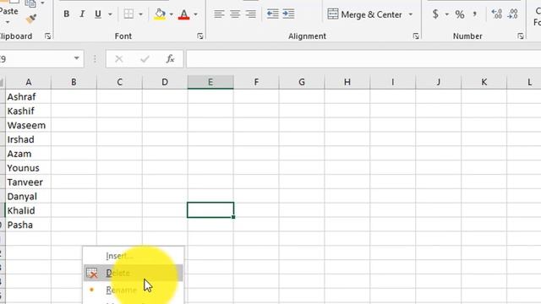Select column B header
The image size is (541, 304).
pos(74,82)
